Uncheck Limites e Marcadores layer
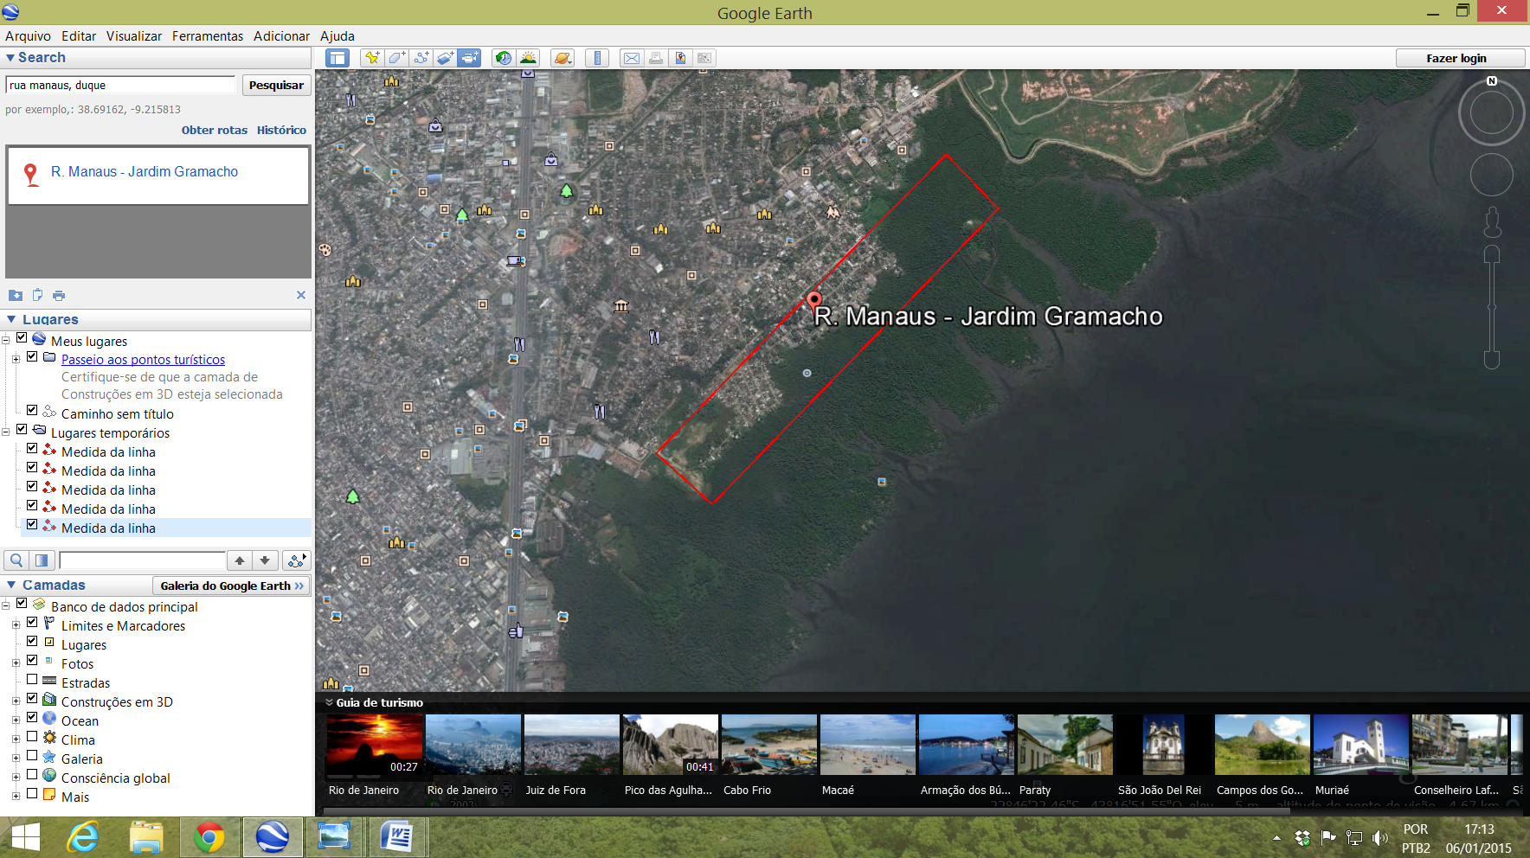The image size is (1530, 858). tap(32, 622)
